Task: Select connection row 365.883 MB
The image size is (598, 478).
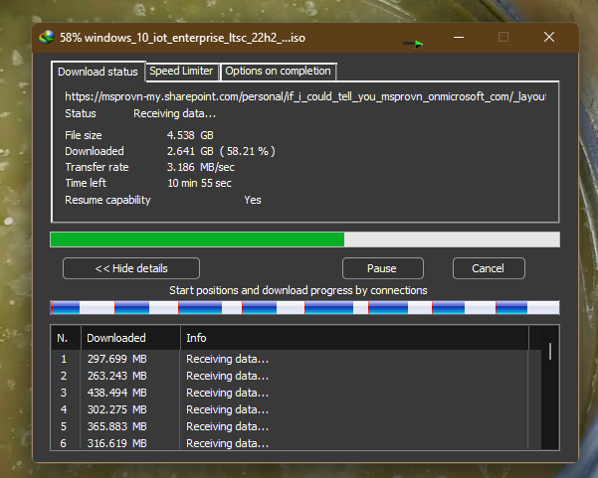Action: [x=296, y=426]
